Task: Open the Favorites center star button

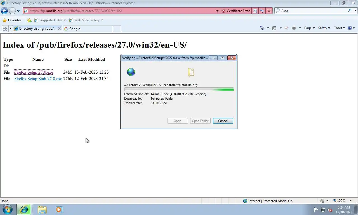Action: tap(12, 20)
